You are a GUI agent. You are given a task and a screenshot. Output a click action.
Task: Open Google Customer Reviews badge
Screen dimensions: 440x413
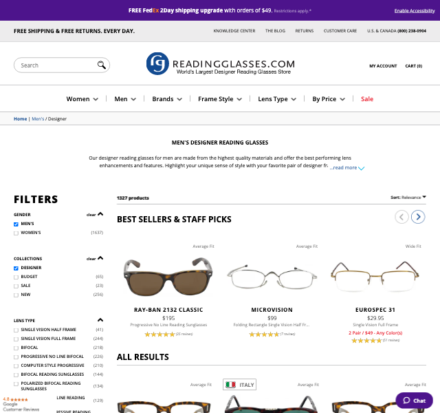[x=20, y=404]
